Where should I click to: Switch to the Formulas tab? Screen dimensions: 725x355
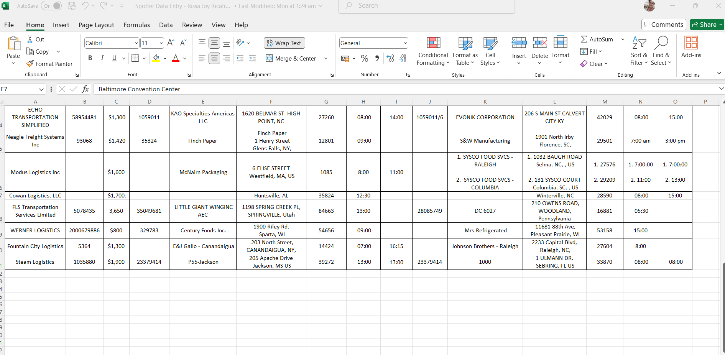coord(136,25)
